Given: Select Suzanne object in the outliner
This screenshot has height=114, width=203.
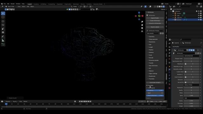Looking at the screenshot, I should [179, 20].
